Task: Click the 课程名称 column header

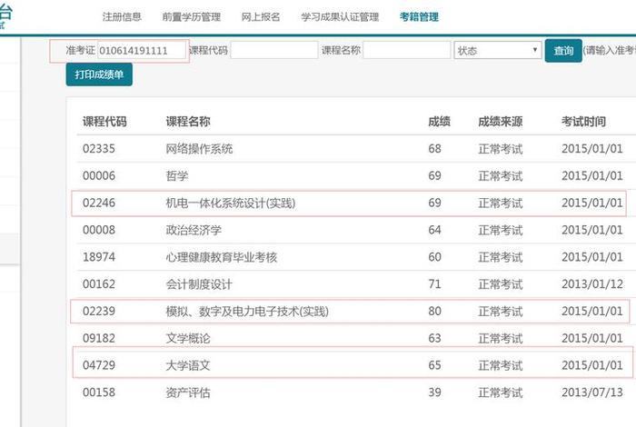Action: pyautogui.click(x=188, y=121)
